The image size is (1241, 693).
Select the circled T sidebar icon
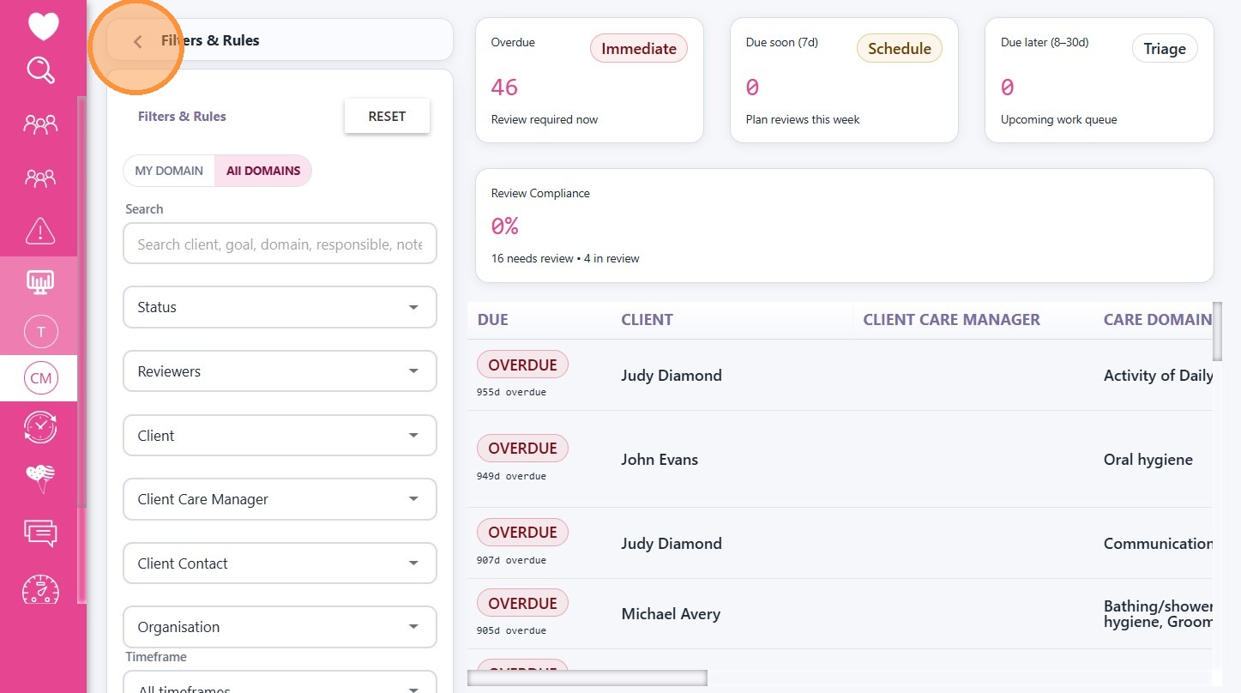pos(40,331)
